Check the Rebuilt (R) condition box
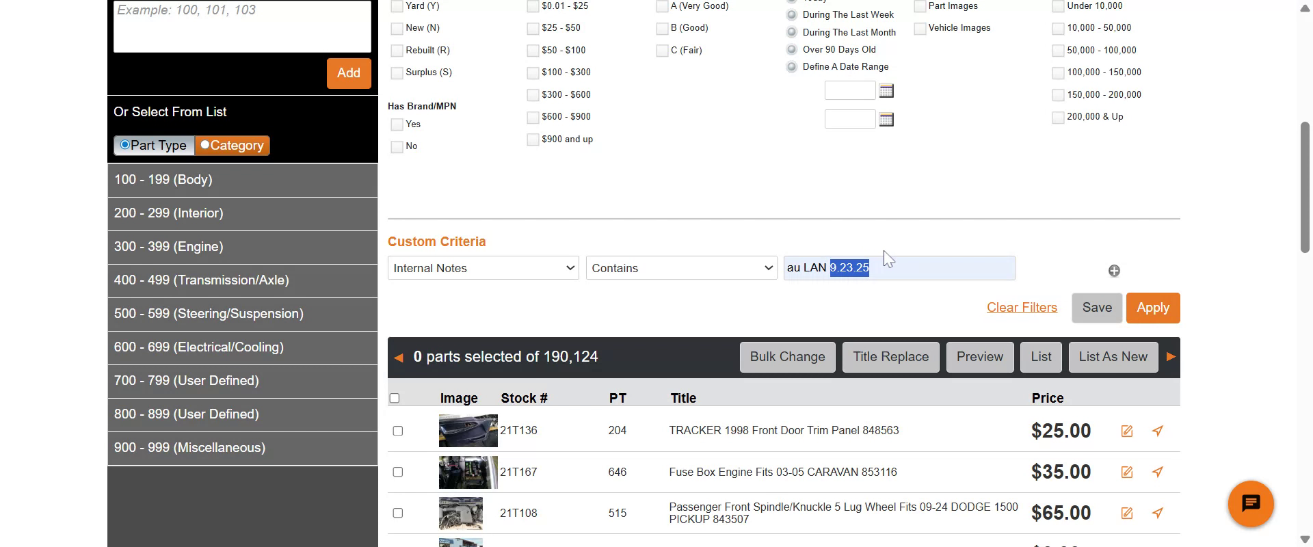The width and height of the screenshot is (1313, 547). pyautogui.click(x=397, y=51)
